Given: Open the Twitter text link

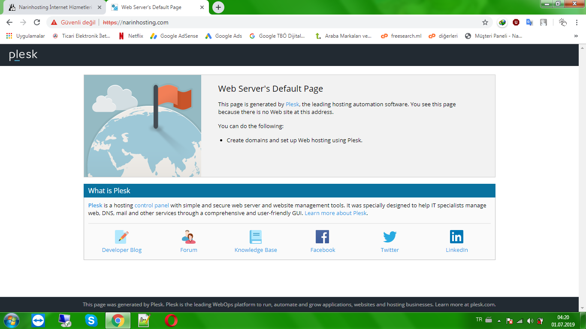Looking at the screenshot, I should pos(390,250).
